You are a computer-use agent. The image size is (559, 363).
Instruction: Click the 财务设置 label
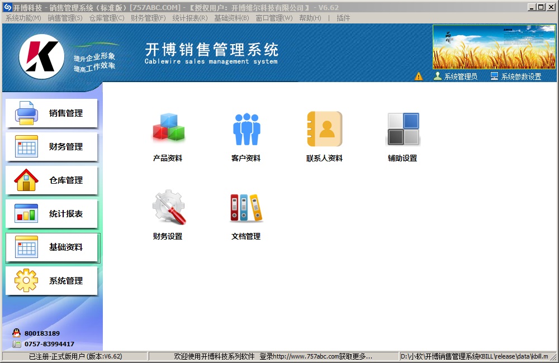pos(168,236)
